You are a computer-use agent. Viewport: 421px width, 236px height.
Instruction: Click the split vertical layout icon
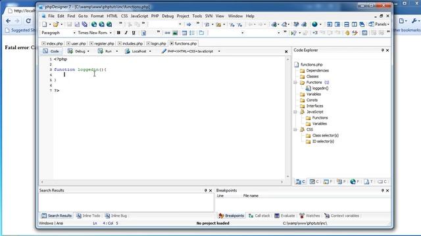[x=354, y=24]
